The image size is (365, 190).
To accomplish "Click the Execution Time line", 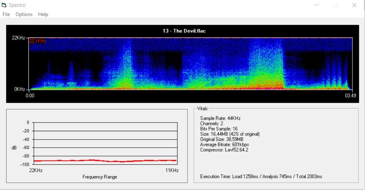I will click(261, 176).
